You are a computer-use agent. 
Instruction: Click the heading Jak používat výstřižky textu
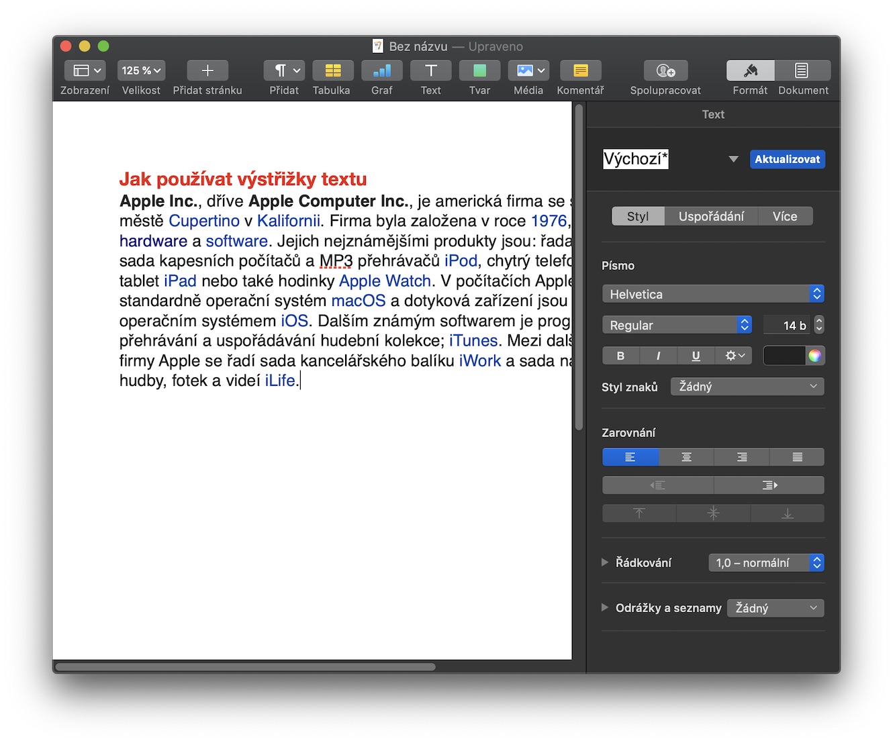[243, 179]
